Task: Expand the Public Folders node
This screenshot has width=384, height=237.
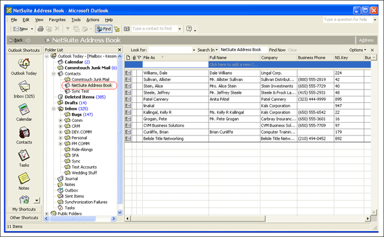Action: pyautogui.click(x=47, y=214)
